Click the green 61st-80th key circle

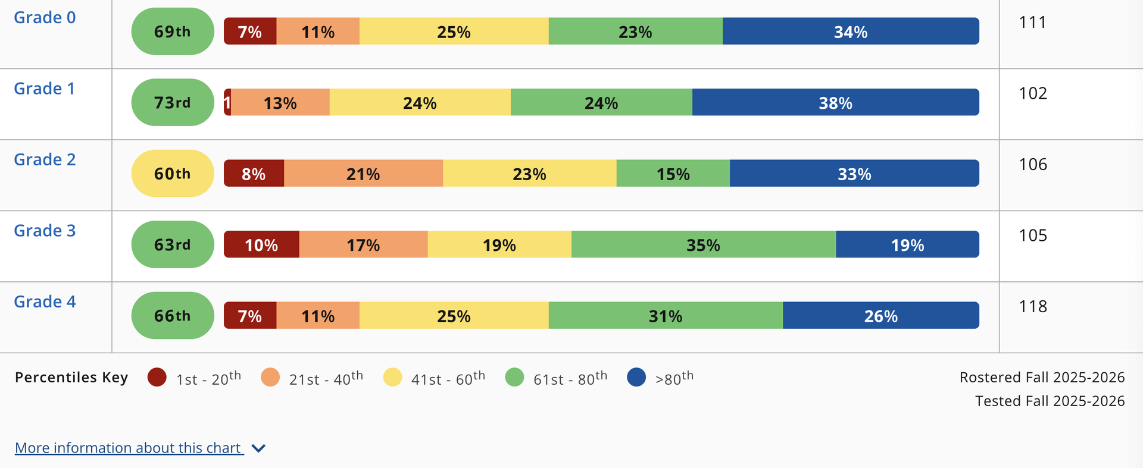click(514, 377)
